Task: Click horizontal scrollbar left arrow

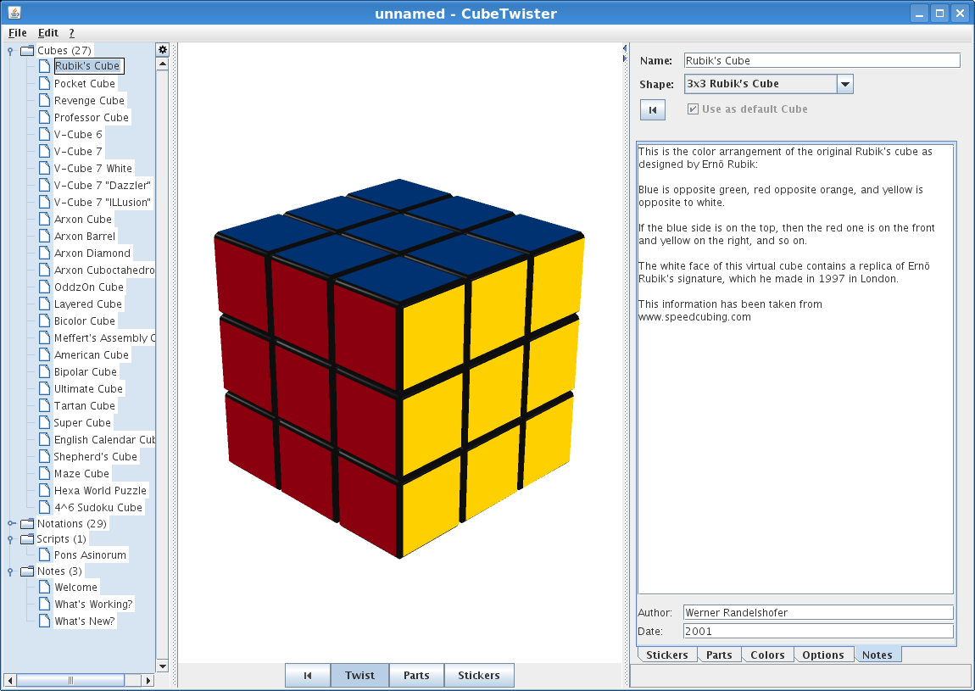Action: (x=8, y=681)
